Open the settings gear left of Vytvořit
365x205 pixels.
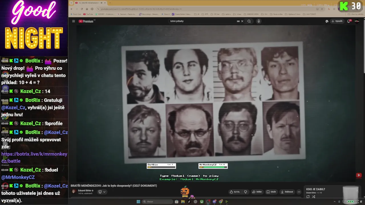coord(327,21)
